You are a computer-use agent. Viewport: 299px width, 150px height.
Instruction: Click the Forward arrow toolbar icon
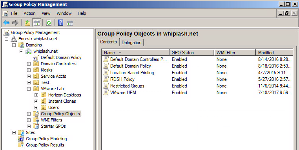pos(15,23)
